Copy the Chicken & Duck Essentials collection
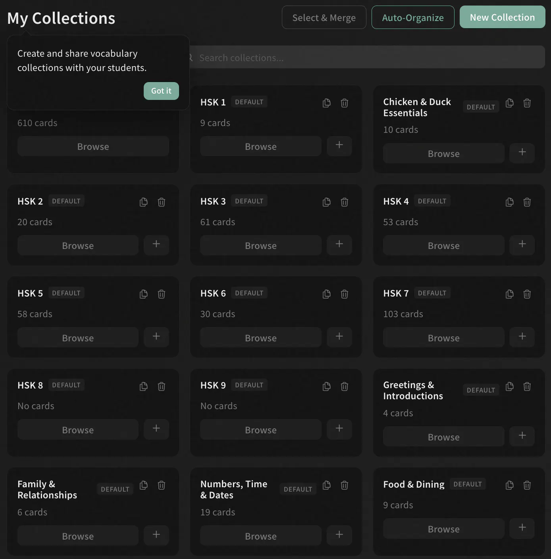 click(x=510, y=103)
